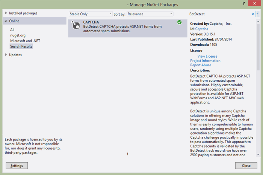The height and width of the screenshot is (175, 263).
Task: Open the View License link
Action: [207, 56]
